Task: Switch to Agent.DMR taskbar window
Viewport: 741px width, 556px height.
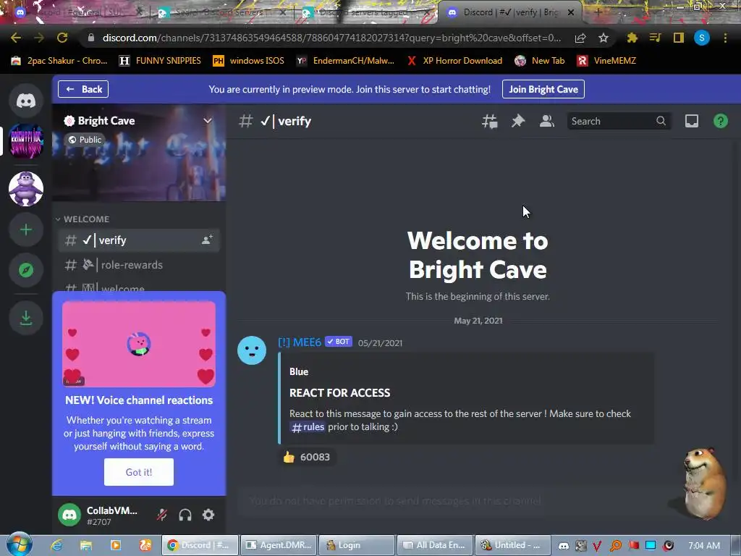Action: coord(279,545)
